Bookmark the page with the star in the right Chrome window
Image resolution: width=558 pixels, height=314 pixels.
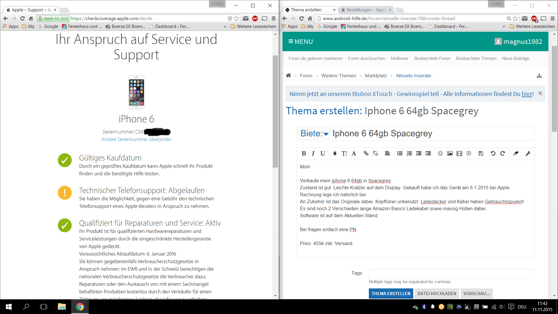[516, 18]
